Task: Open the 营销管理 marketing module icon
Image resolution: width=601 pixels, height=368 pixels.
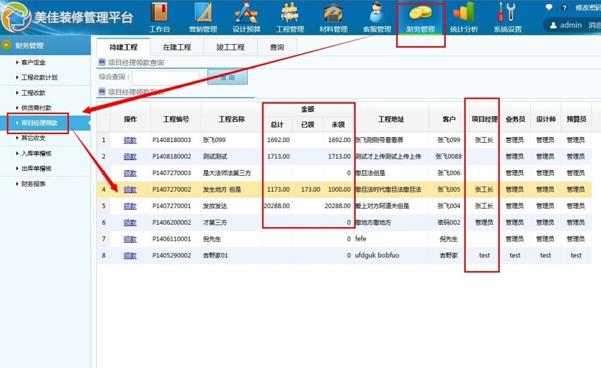Action: click(203, 13)
